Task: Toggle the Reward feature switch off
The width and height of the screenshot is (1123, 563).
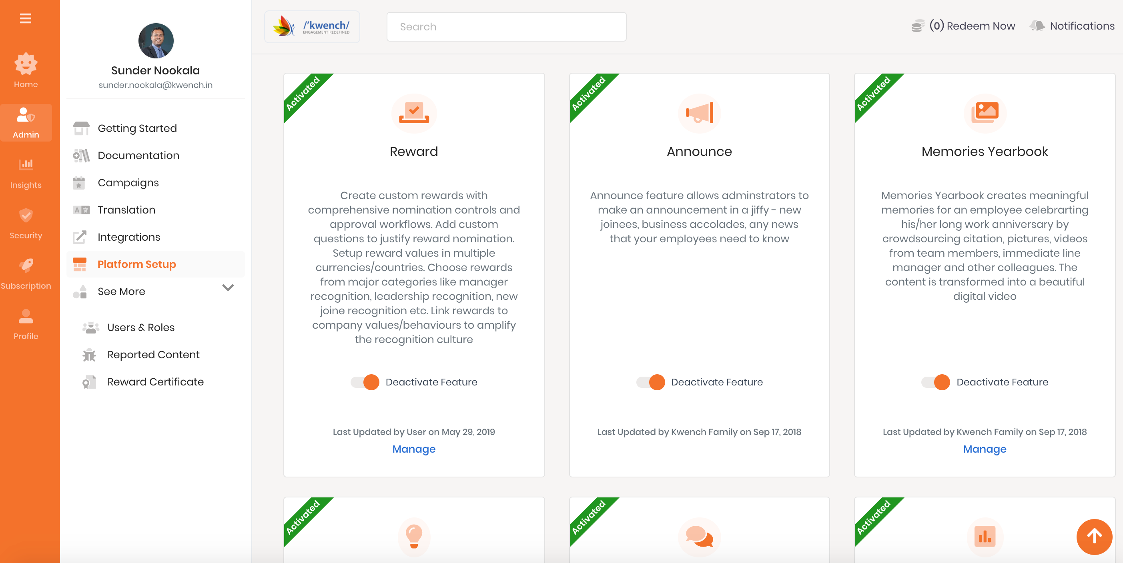Action: coord(365,382)
